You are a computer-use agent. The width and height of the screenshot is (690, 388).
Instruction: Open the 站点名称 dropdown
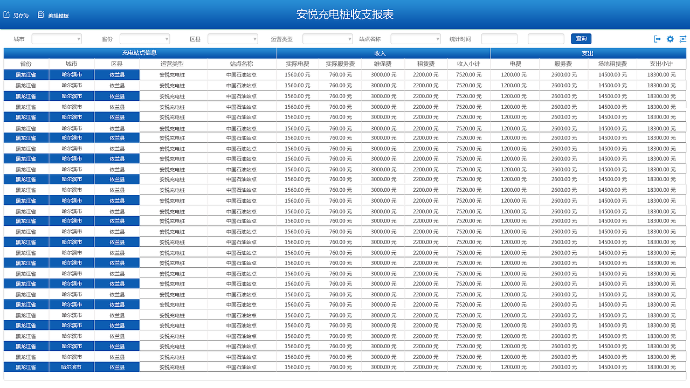coord(416,39)
